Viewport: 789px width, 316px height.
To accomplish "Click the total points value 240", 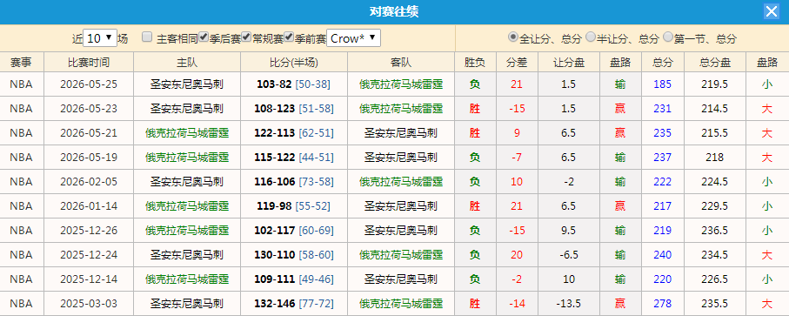I will 662,255.
